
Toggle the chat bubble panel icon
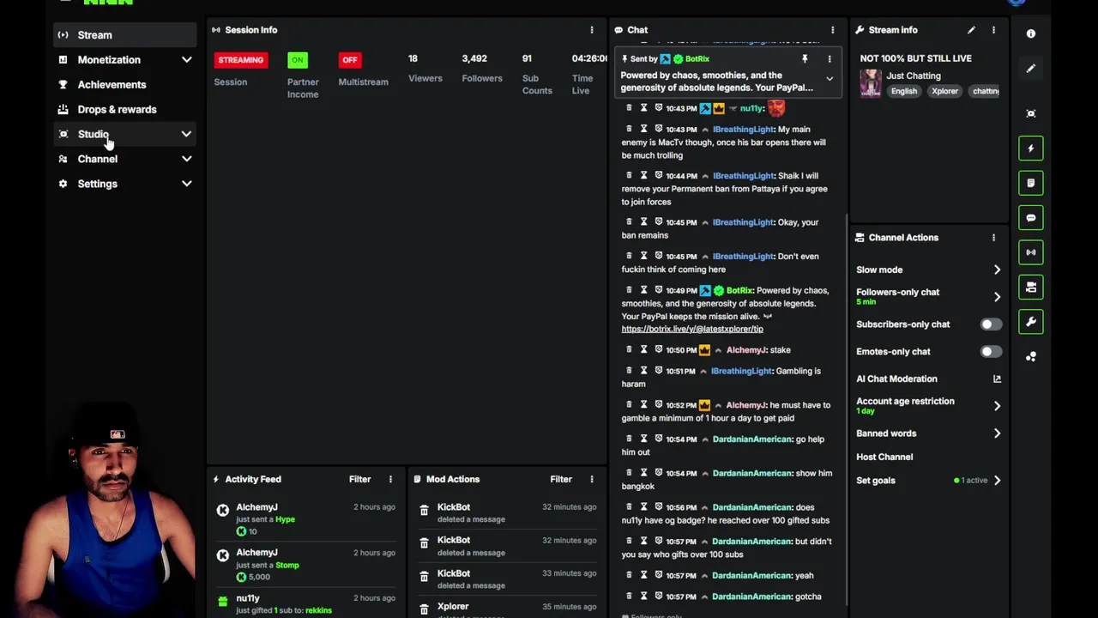(1031, 218)
